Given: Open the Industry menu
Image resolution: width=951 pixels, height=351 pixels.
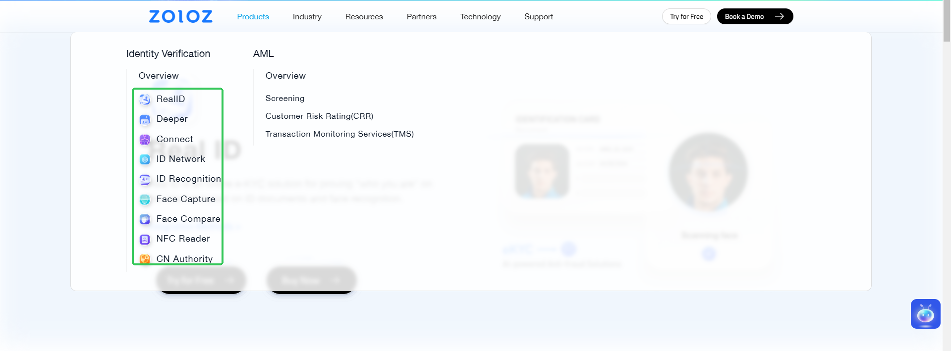Looking at the screenshot, I should tap(307, 16).
